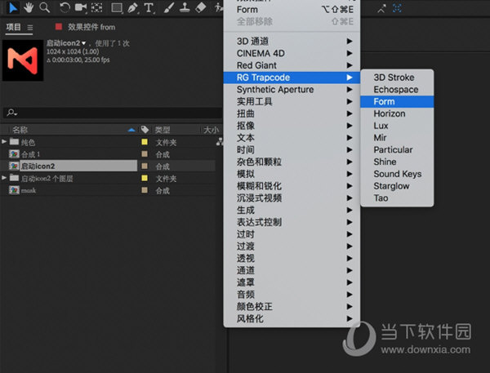Select the Zoom magnifier tool
Viewport: 490px width, 373px height.
(44, 7)
